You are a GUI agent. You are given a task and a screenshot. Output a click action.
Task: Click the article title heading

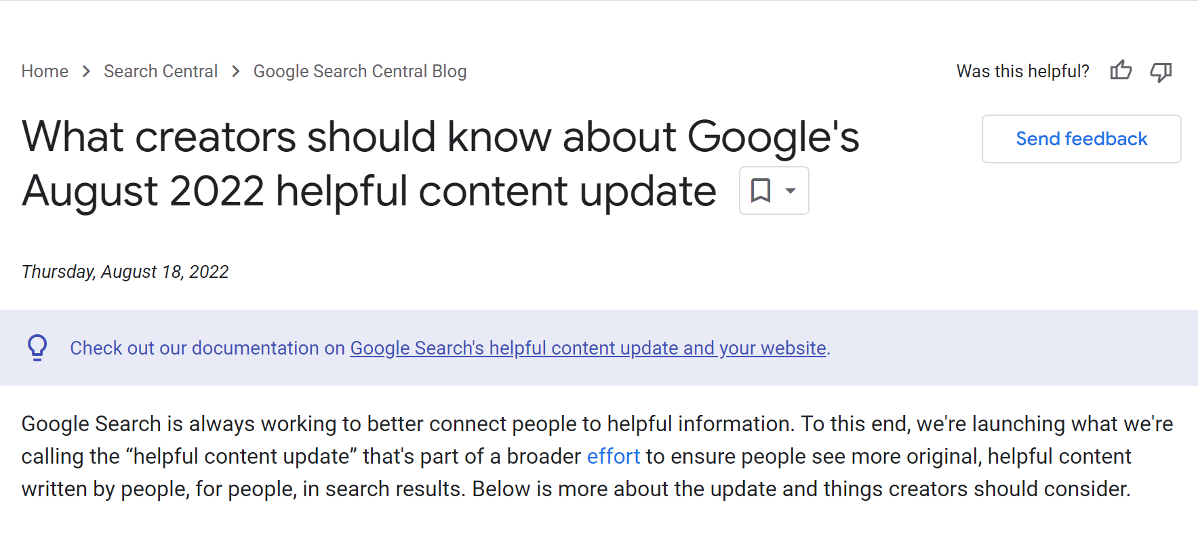pos(441,163)
